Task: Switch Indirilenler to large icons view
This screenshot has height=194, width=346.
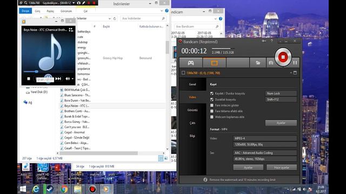Action: click(166, 158)
